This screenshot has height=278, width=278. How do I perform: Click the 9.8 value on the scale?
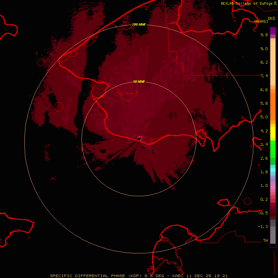click(x=264, y=35)
